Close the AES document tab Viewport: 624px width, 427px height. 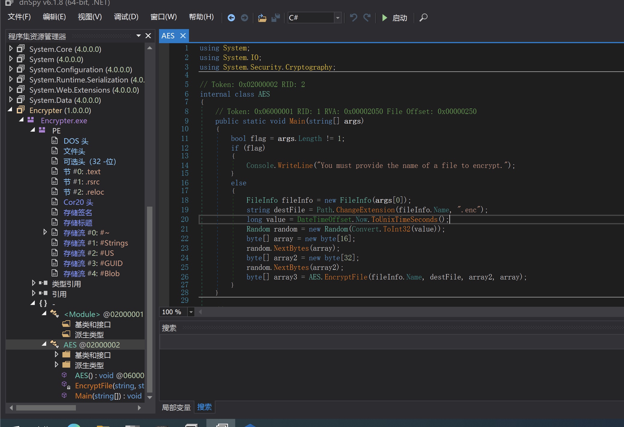point(183,36)
